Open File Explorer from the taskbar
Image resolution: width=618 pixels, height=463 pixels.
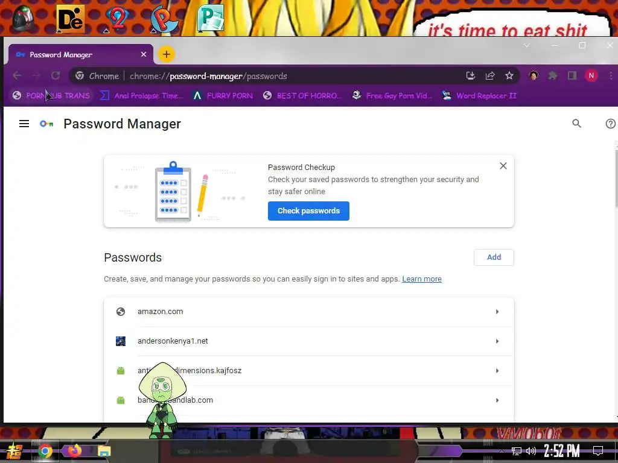(104, 451)
